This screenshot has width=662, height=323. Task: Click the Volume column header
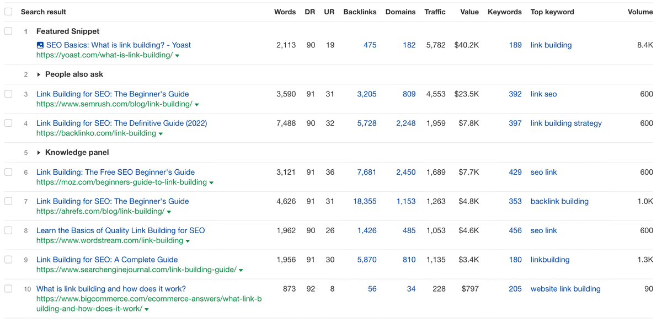[640, 12]
